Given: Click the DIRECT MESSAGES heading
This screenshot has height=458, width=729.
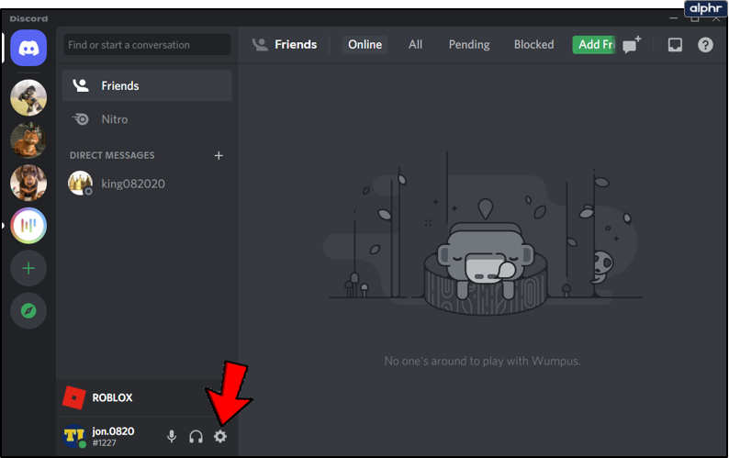Looking at the screenshot, I should [112, 155].
